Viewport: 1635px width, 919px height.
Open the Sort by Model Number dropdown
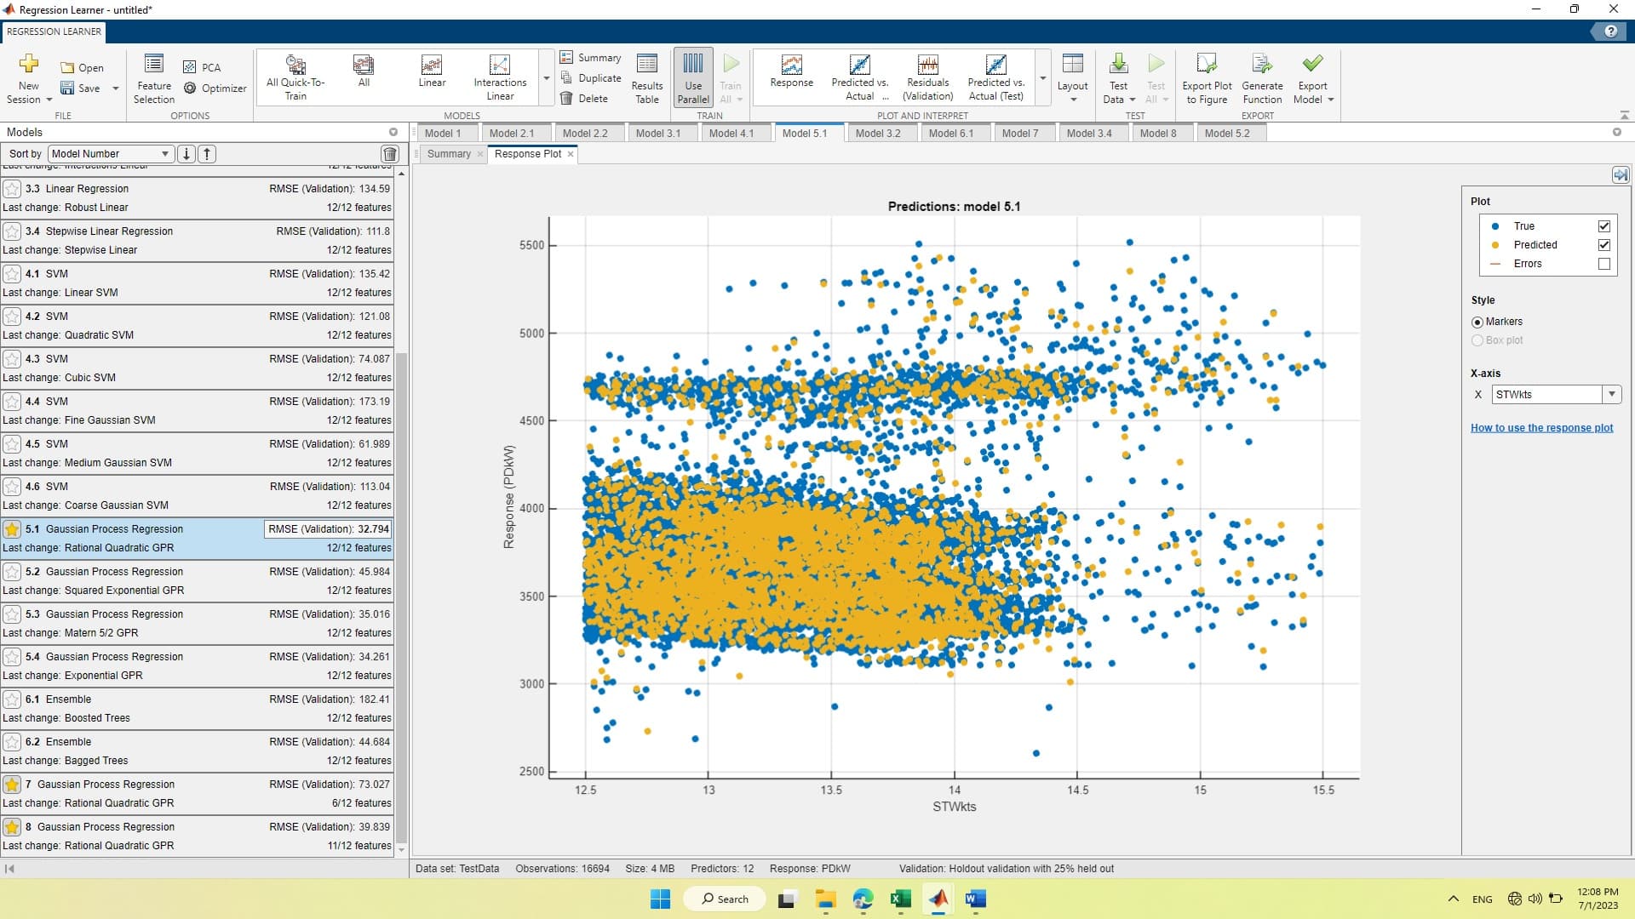(111, 154)
